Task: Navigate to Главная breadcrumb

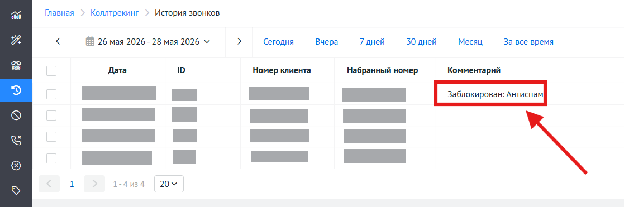Action: click(59, 13)
